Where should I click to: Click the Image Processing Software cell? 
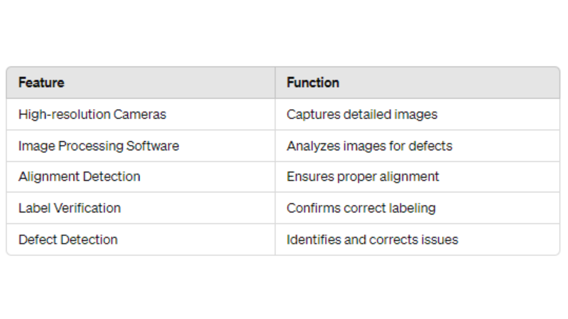pyautogui.click(x=141, y=146)
